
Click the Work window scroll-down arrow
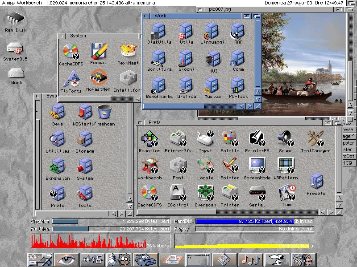click(258, 99)
